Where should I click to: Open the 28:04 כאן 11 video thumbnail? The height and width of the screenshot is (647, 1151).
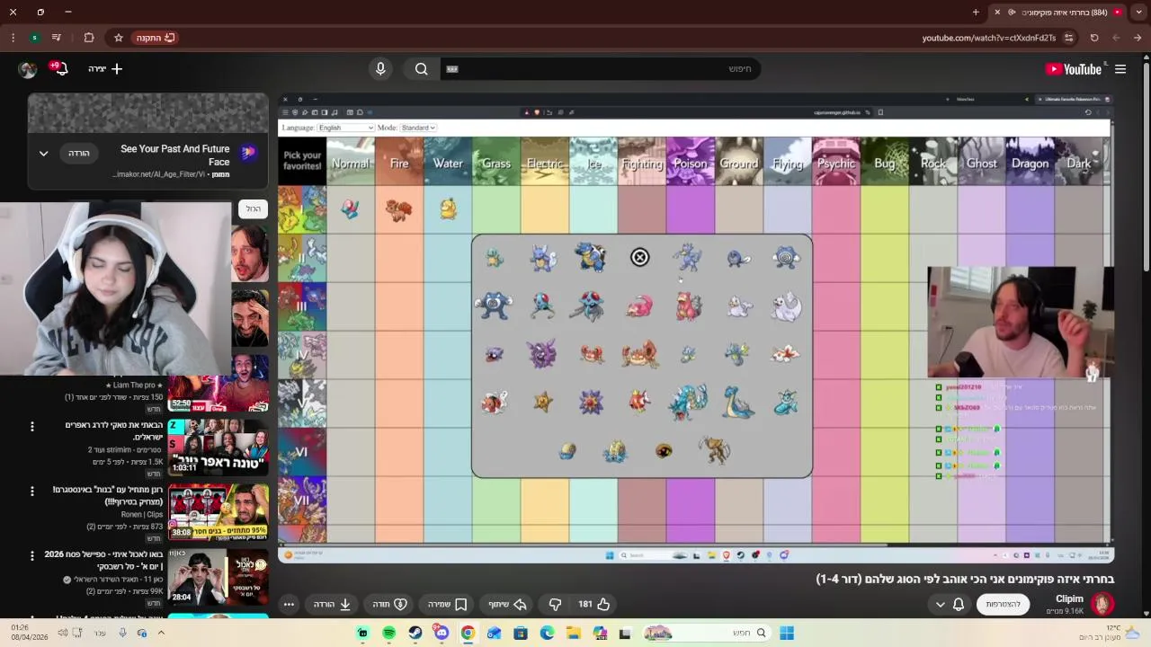[x=219, y=575]
